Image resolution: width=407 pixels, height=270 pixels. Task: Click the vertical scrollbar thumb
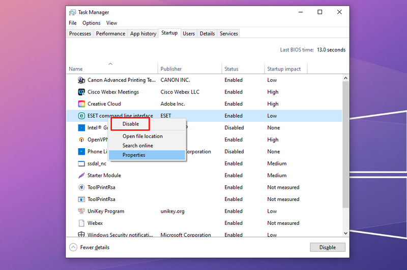coord(345,145)
